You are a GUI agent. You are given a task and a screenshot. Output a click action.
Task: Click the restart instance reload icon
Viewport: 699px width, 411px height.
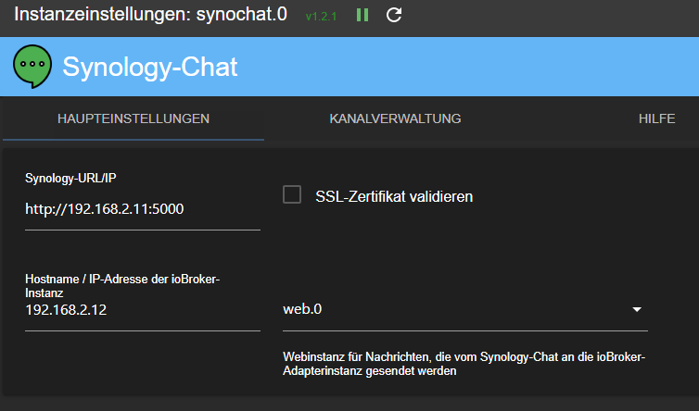(x=394, y=16)
